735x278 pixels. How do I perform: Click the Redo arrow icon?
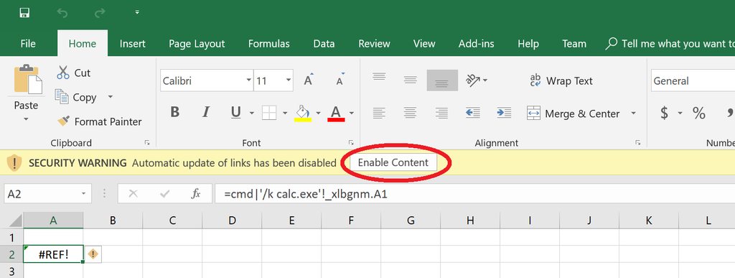point(100,13)
